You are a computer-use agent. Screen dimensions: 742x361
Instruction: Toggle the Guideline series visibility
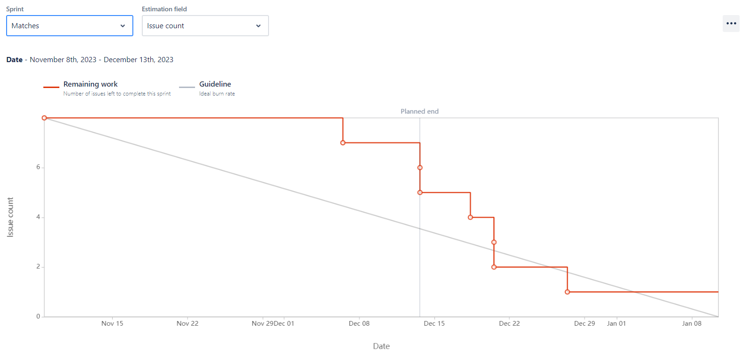tap(187, 87)
